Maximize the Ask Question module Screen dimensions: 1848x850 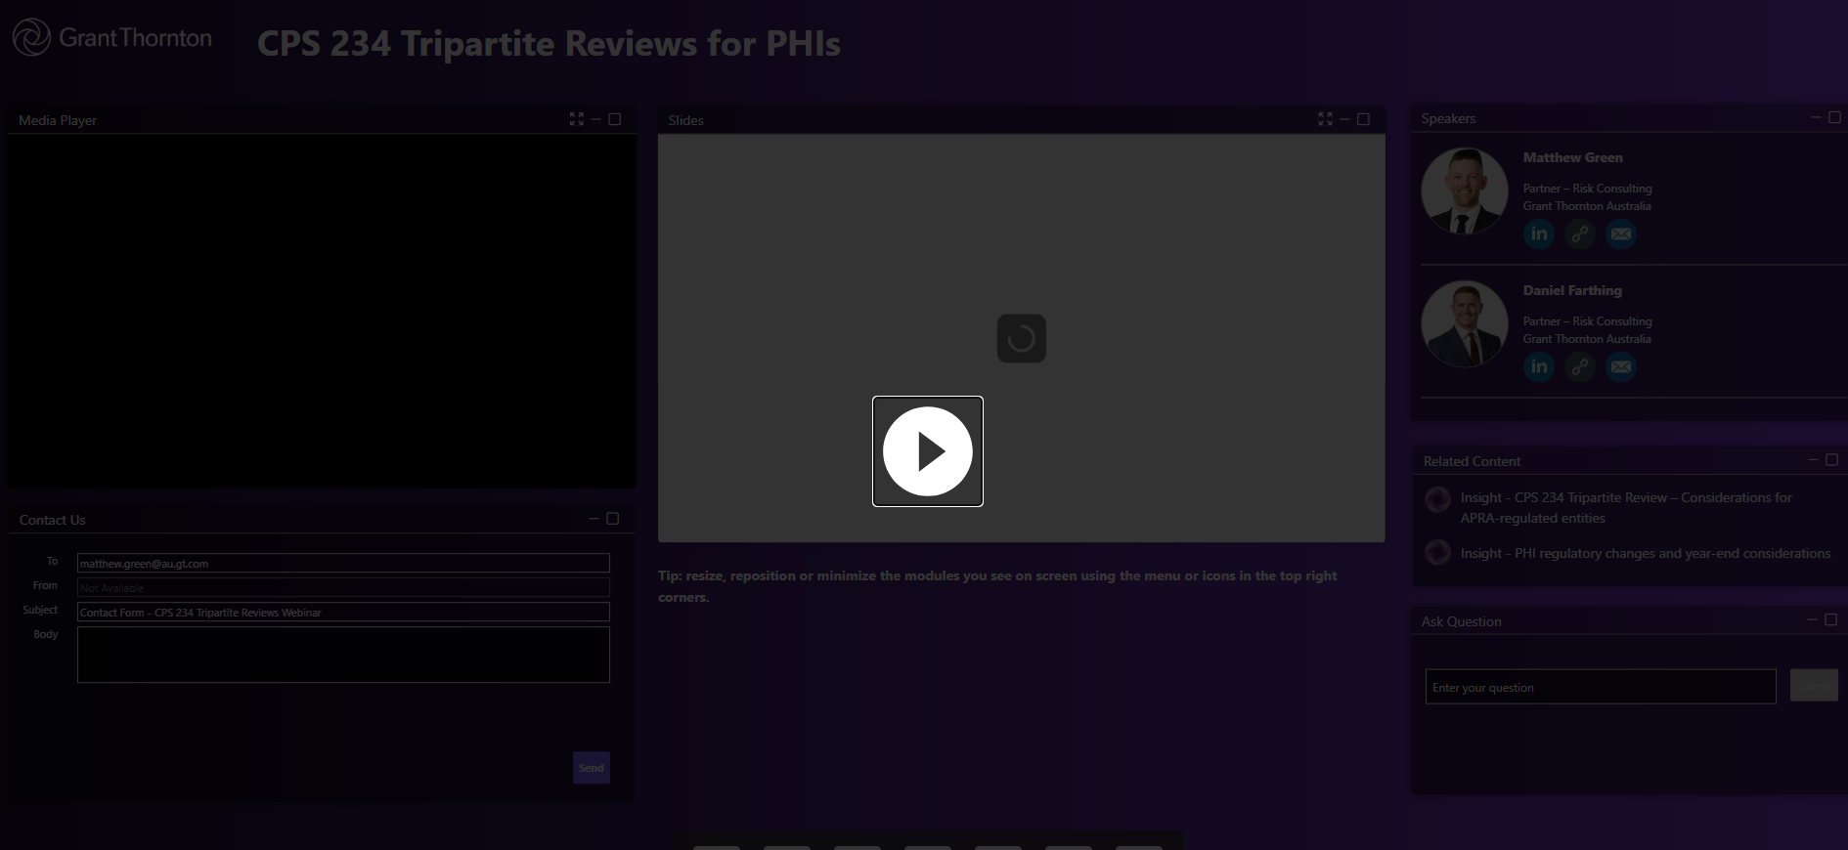1831,619
